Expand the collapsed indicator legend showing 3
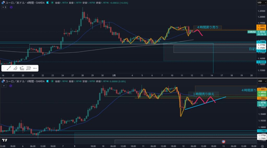Viewport: 267px width, 148px height. click(x=4, y=7)
